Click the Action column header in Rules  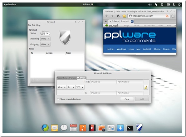pos(56,53)
